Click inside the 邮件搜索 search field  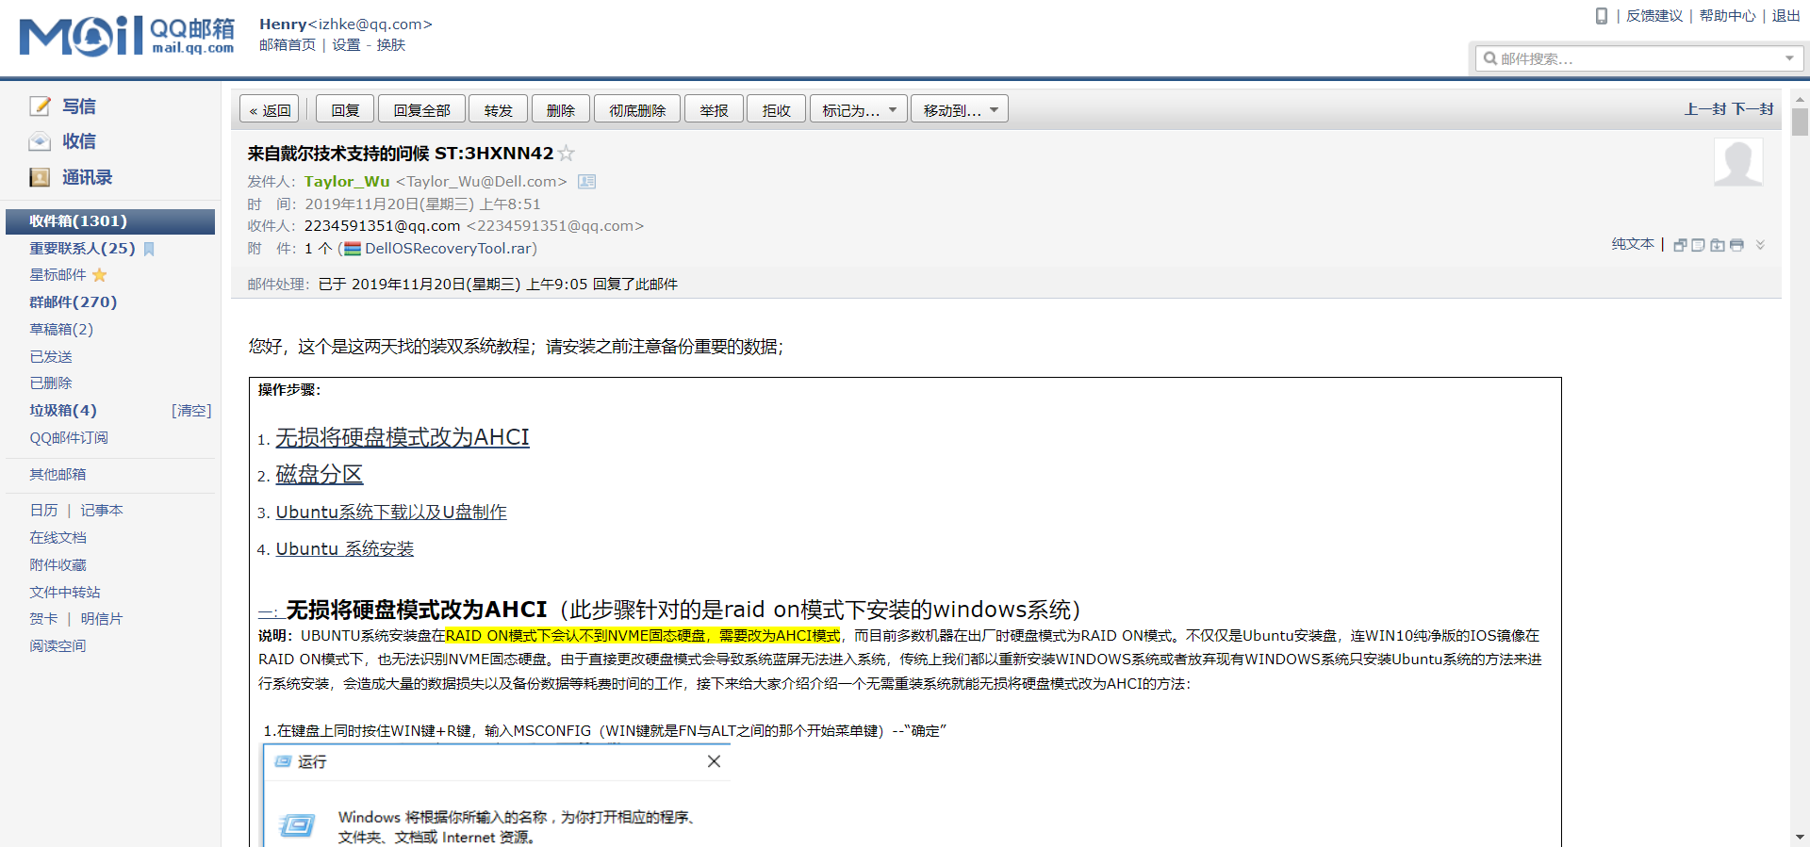click(x=1638, y=58)
